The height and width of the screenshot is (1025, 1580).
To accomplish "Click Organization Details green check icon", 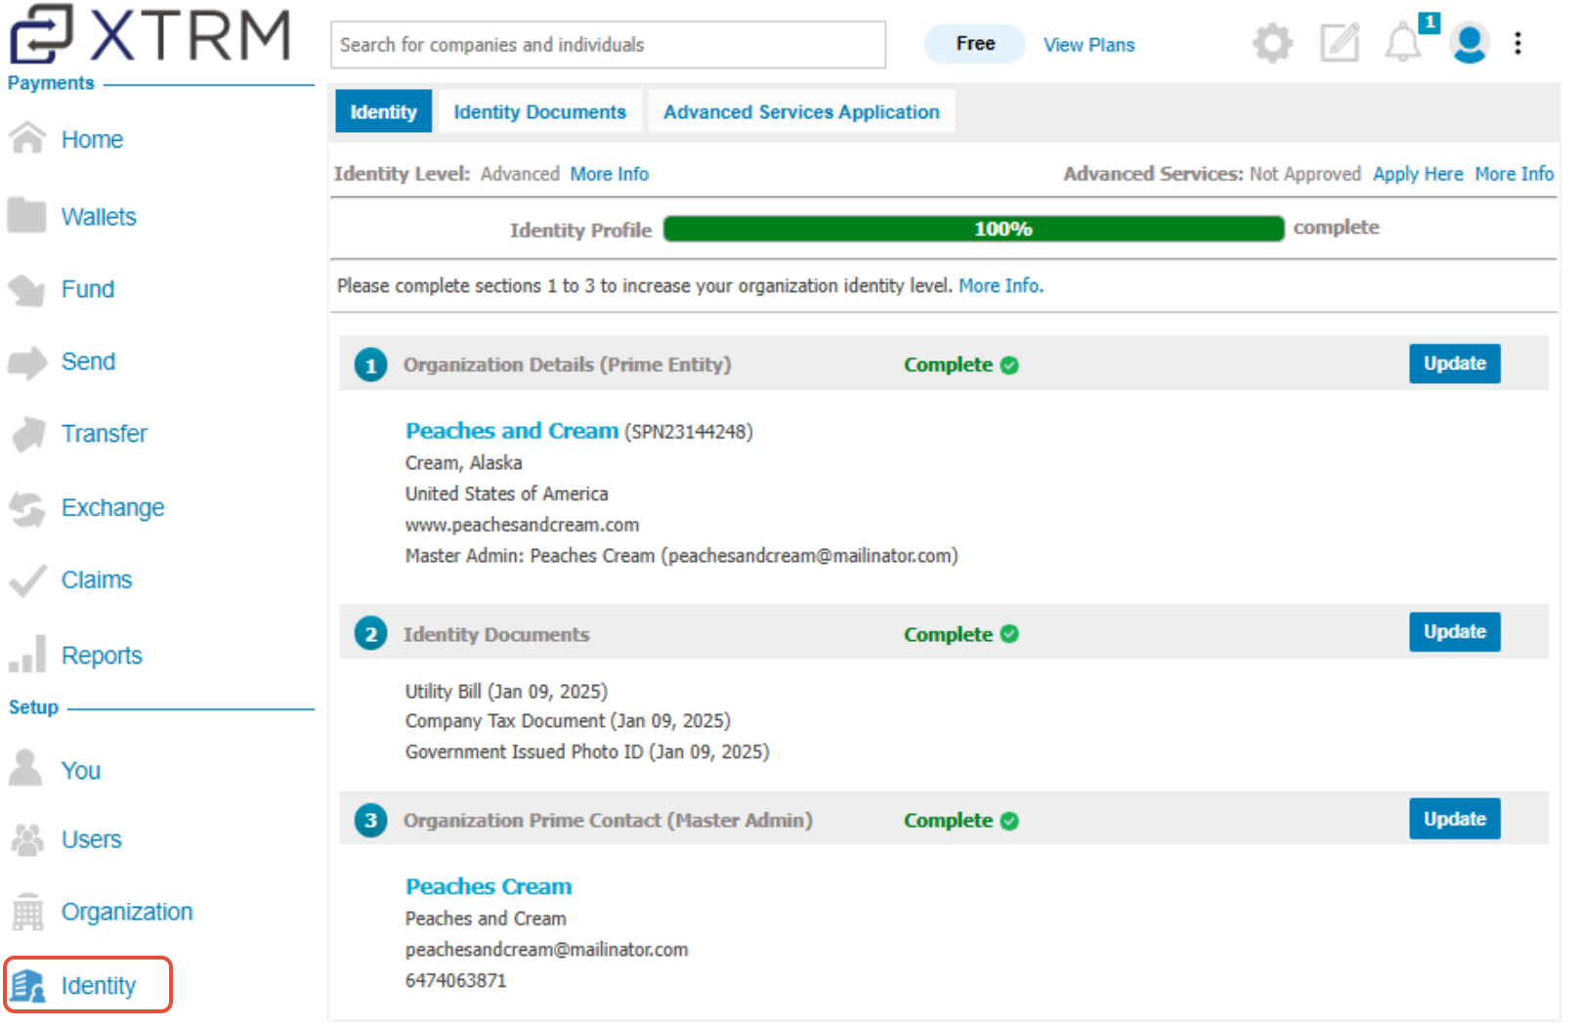I will [x=1010, y=365].
